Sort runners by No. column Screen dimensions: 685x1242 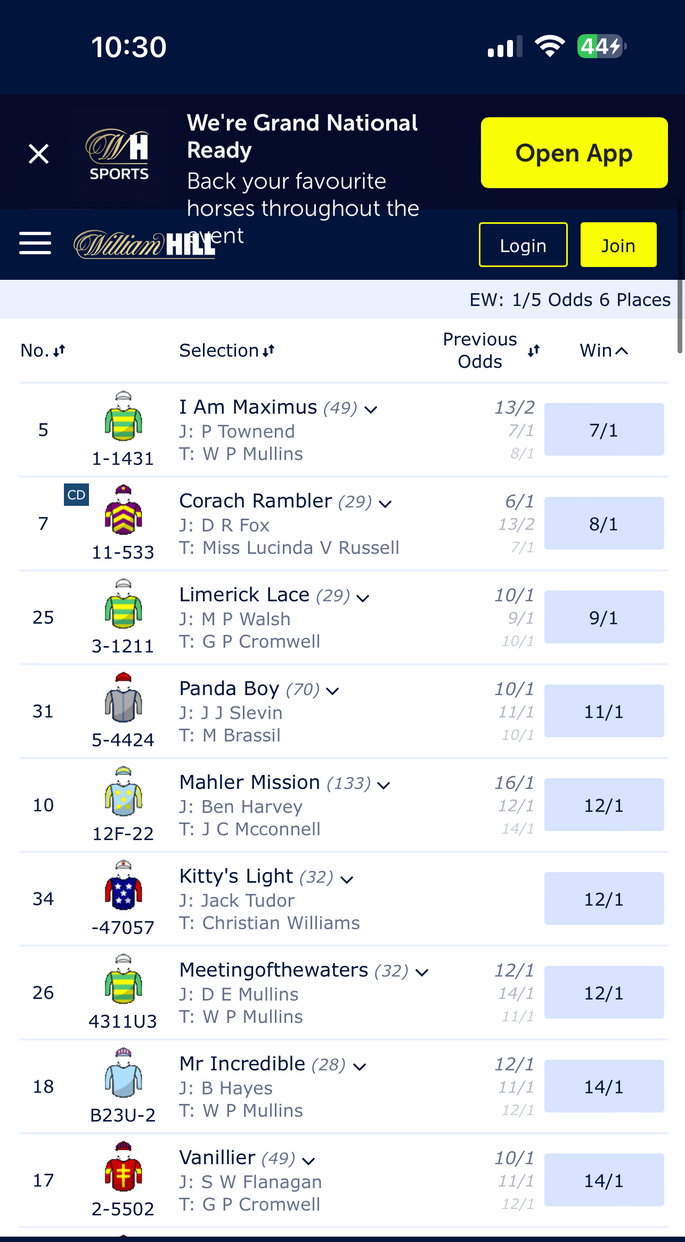(43, 350)
